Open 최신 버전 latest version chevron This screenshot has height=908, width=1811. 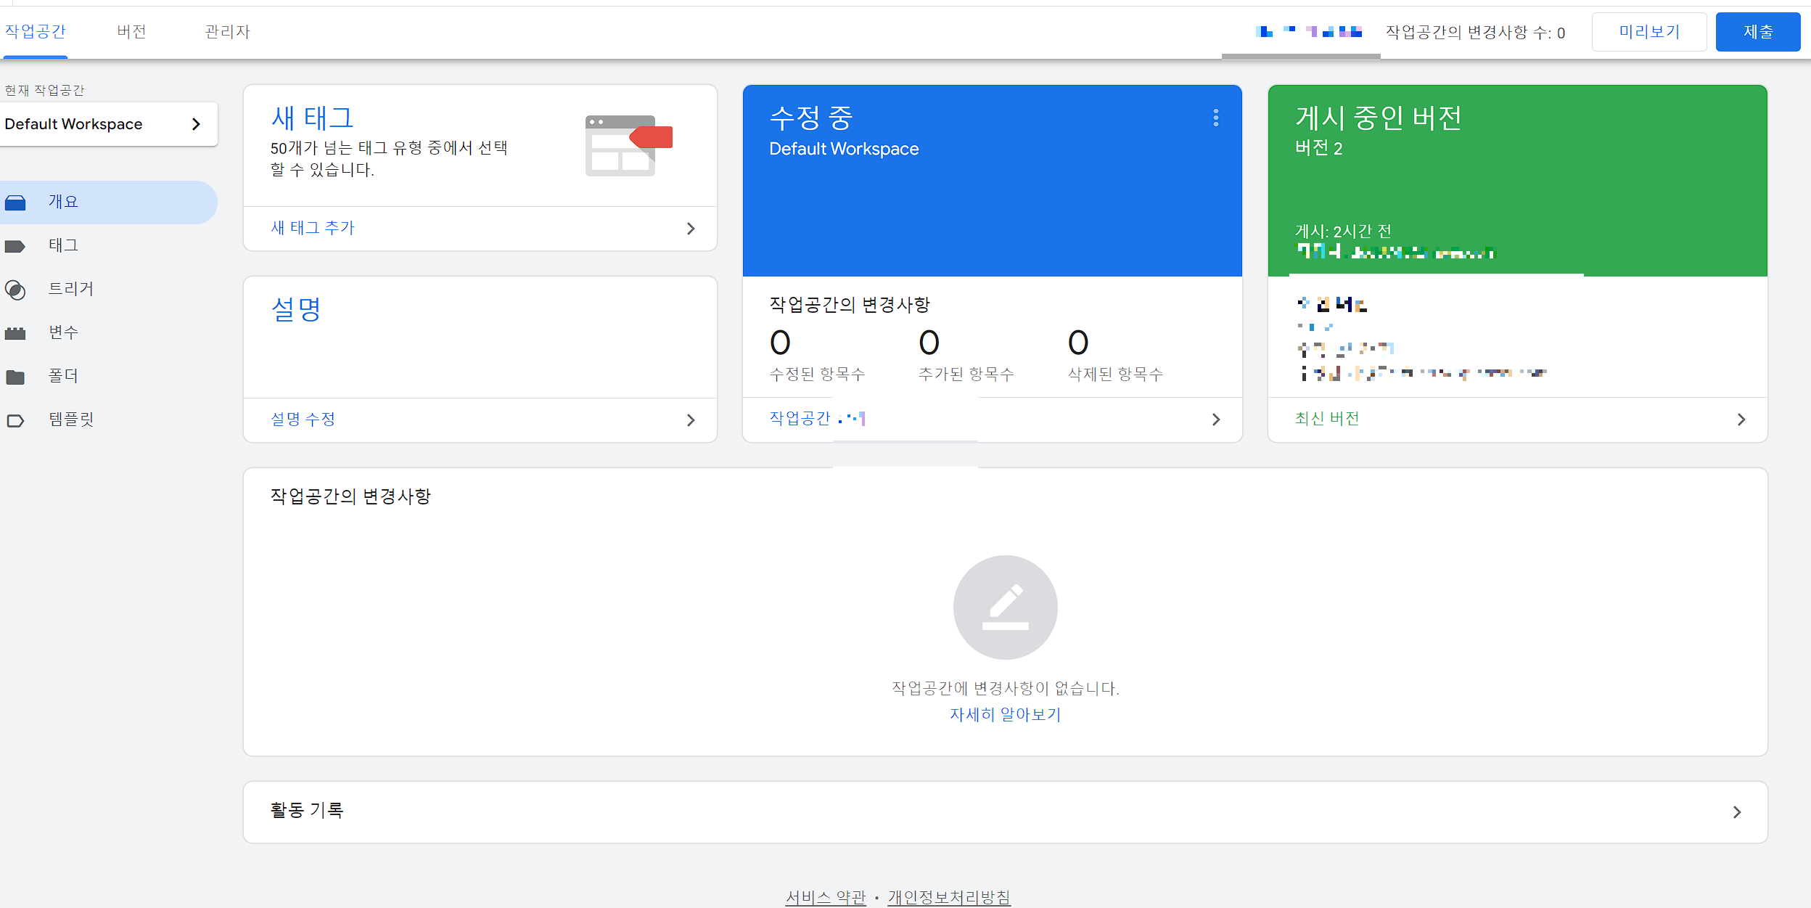coord(1741,420)
